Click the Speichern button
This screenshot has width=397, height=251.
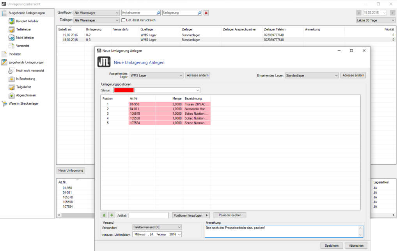point(331,246)
